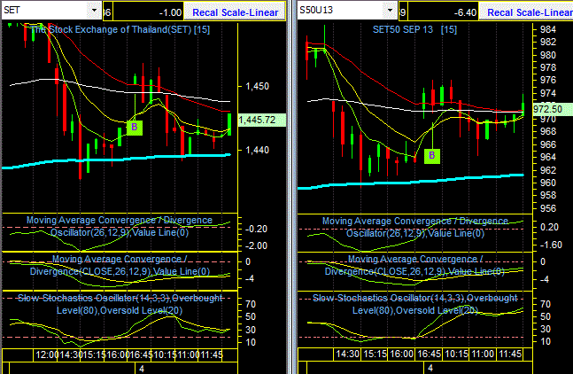Click the 972.50 last price label
The width and height of the screenshot is (573, 374).
pos(552,109)
